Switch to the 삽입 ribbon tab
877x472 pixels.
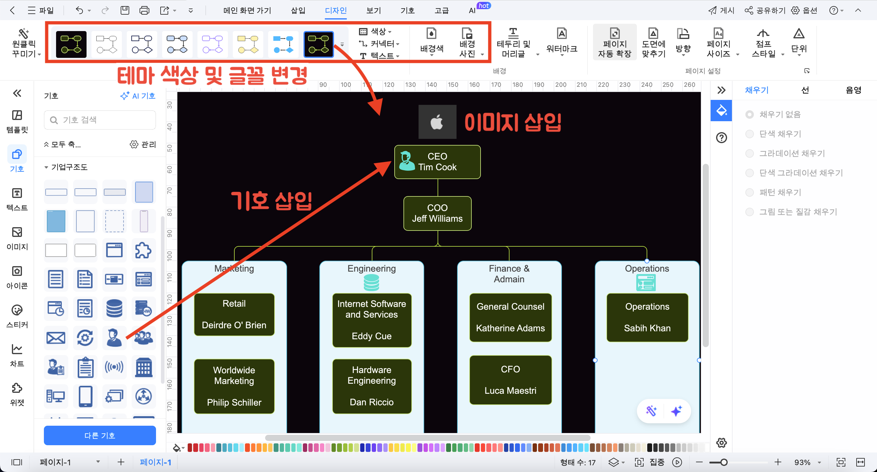[x=298, y=11]
